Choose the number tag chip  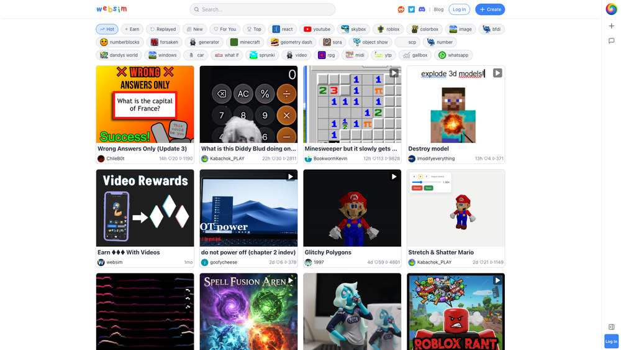(x=440, y=42)
